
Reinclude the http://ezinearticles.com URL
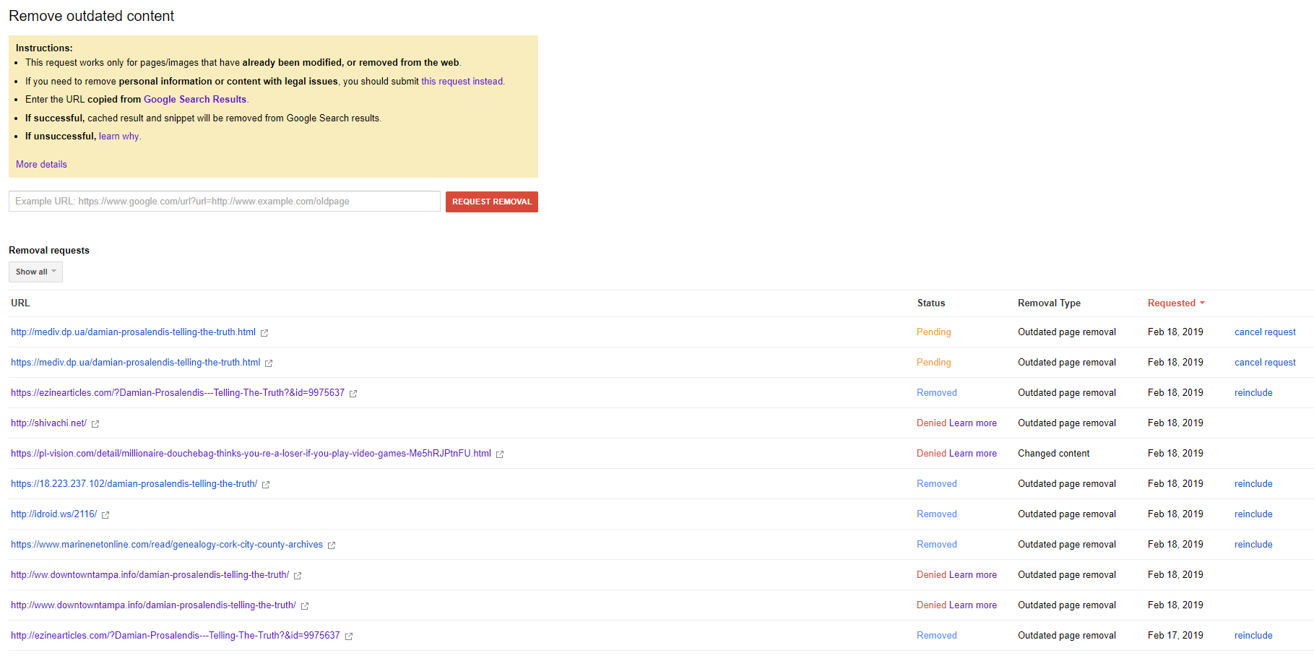tap(1253, 636)
